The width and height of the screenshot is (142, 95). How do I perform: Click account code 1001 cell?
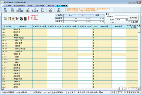click(x=7, y=30)
